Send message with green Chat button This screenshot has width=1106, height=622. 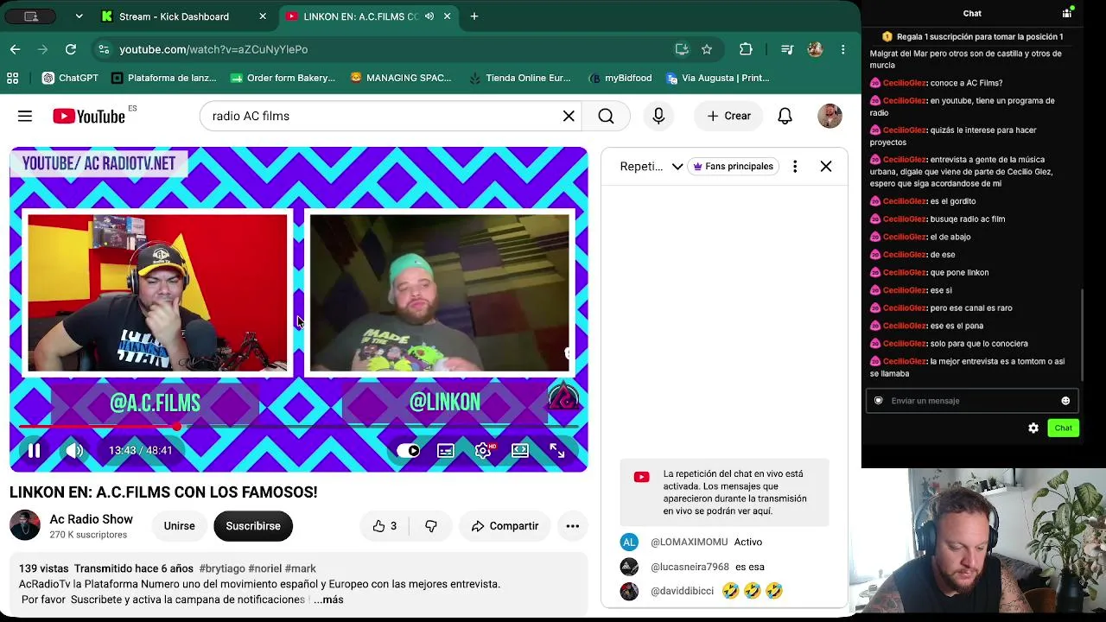[1063, 428]
